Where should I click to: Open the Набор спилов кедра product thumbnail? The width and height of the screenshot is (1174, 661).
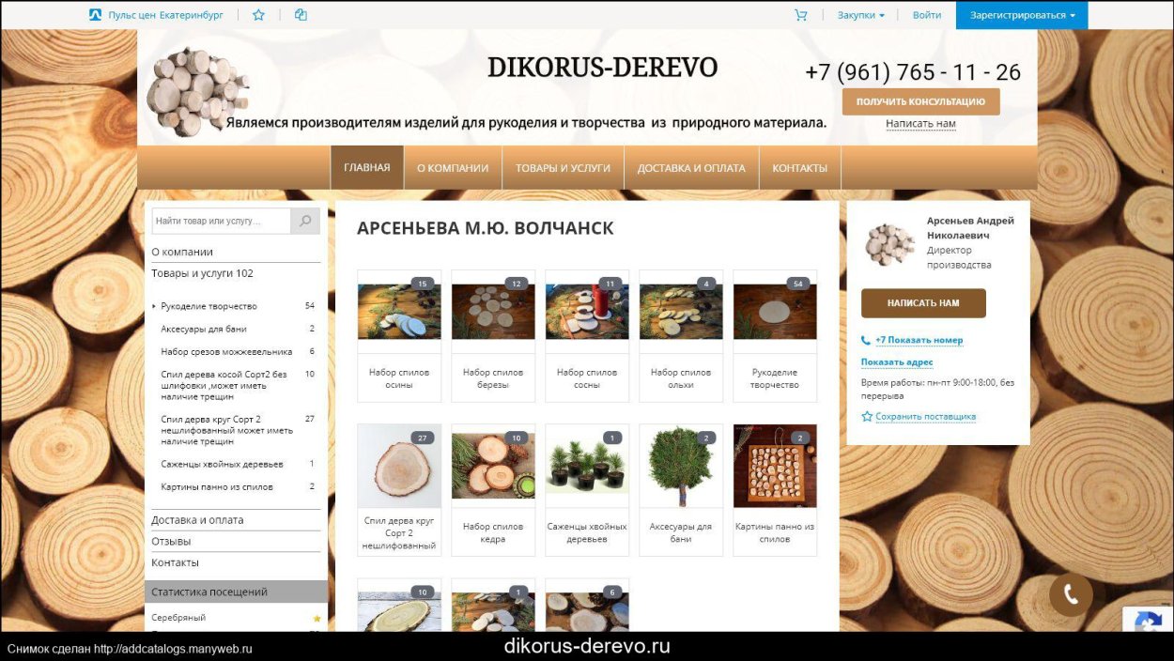492,466
